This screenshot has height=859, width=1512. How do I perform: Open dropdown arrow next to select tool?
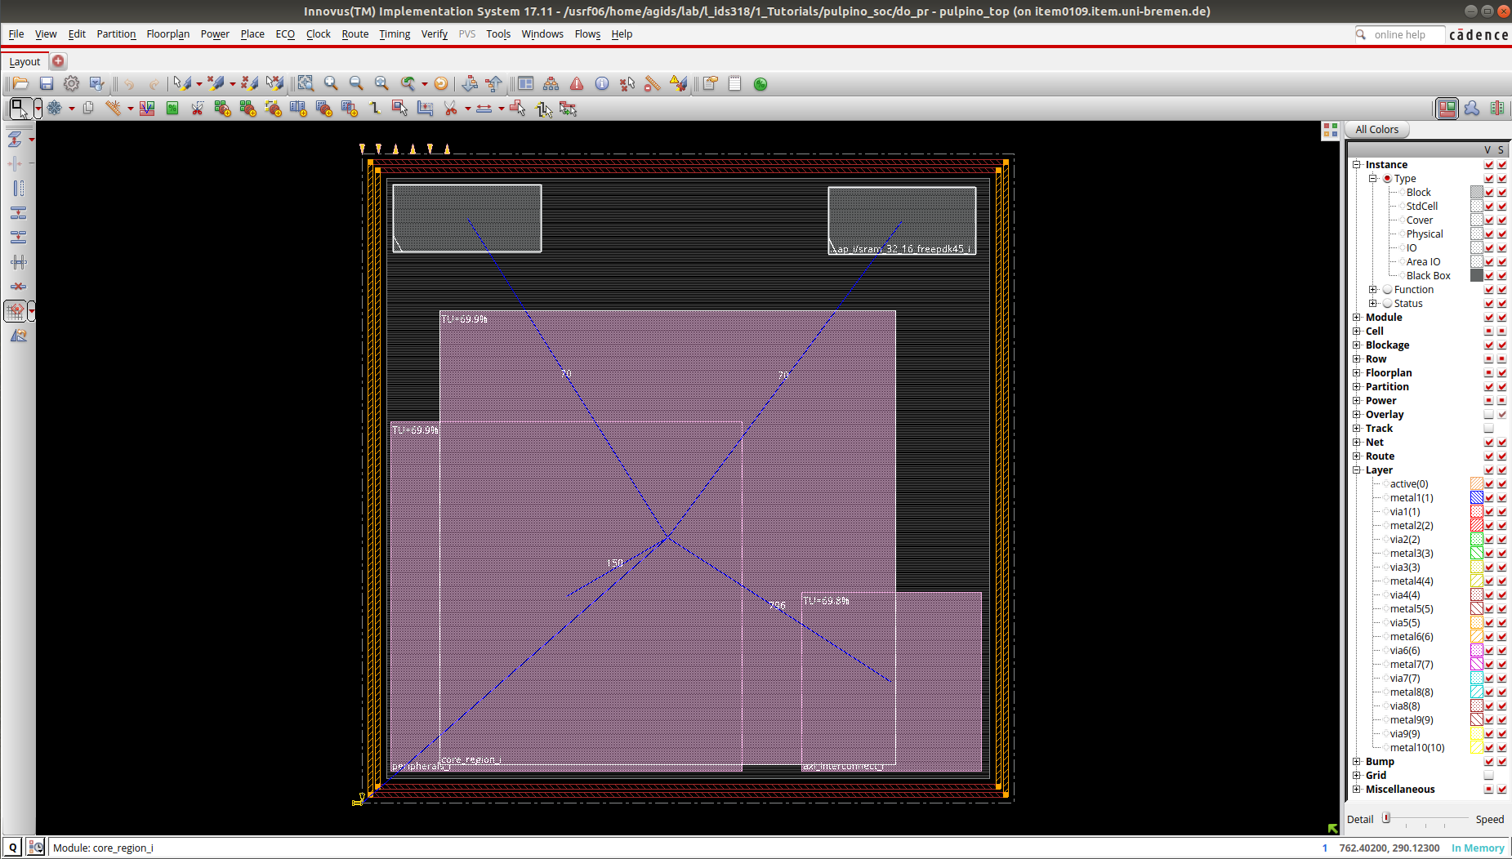[x=38, y=108]
